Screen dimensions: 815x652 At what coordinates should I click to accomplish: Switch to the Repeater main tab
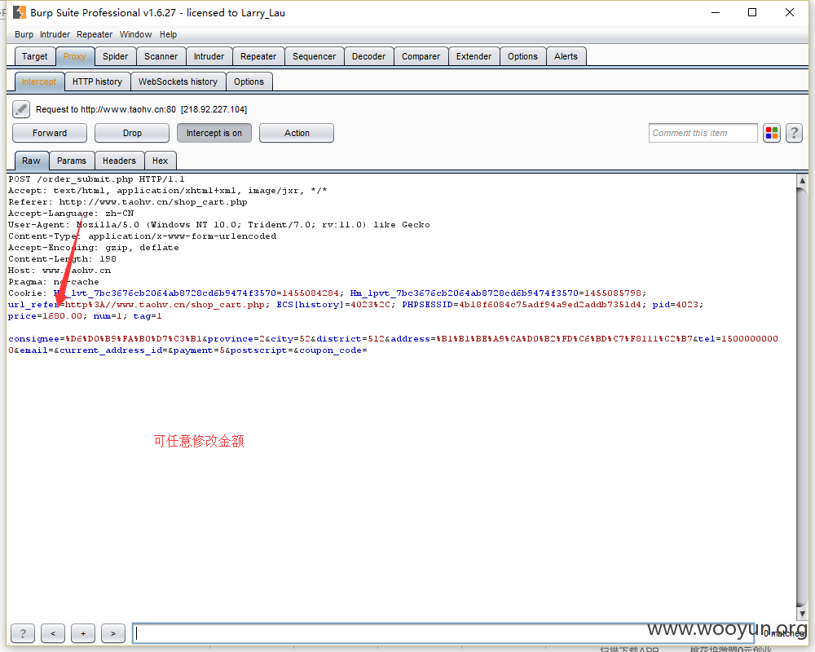[258, 56]
